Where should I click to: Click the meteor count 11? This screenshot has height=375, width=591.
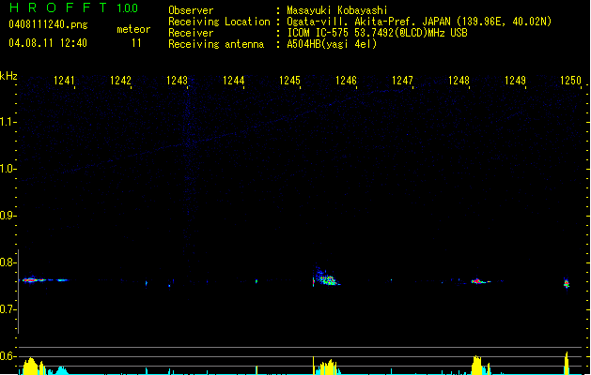pos(136,43)
